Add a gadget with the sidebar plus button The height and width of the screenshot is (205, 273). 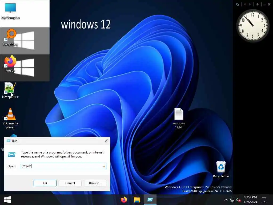tap(258, 4)
